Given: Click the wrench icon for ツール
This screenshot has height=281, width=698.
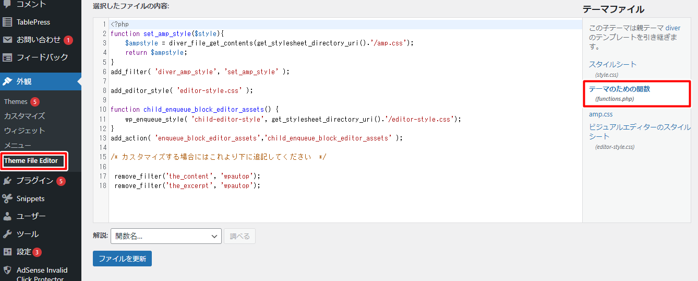Looking at the screenshot, I should click(x=7, y=234).
